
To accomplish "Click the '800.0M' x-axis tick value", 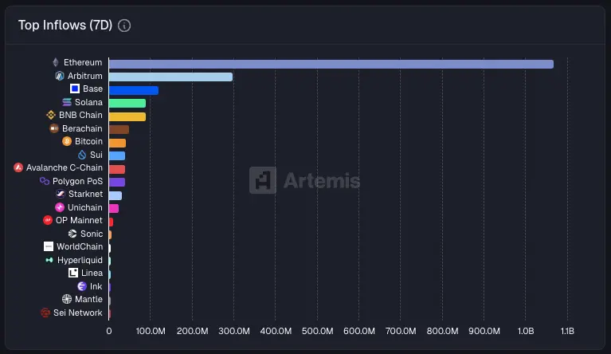I will (x=442, y=331).
